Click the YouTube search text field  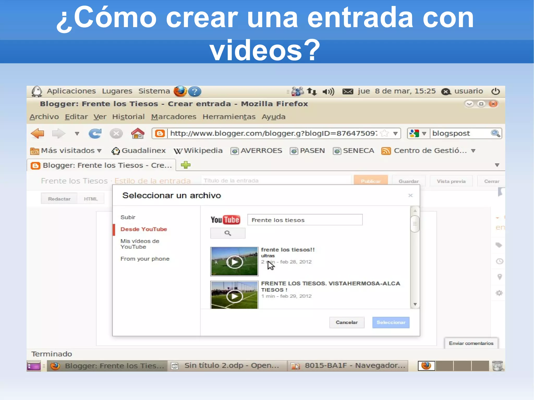coord(305,220)
